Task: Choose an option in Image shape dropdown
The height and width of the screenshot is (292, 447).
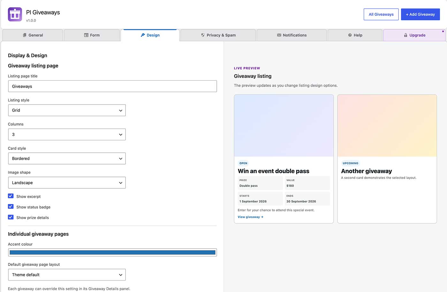Action: pos(67,183)
